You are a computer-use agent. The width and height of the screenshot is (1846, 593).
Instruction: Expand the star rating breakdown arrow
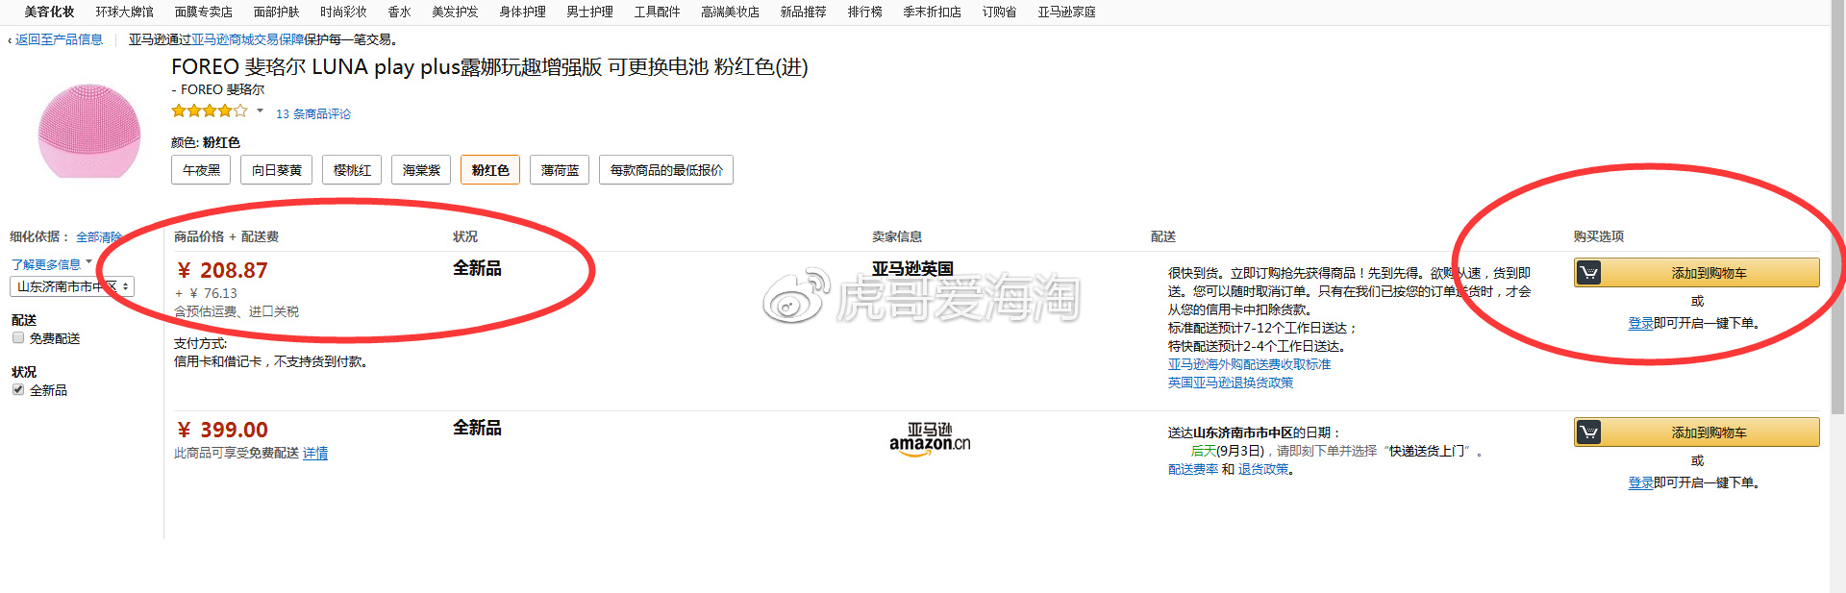260,111
